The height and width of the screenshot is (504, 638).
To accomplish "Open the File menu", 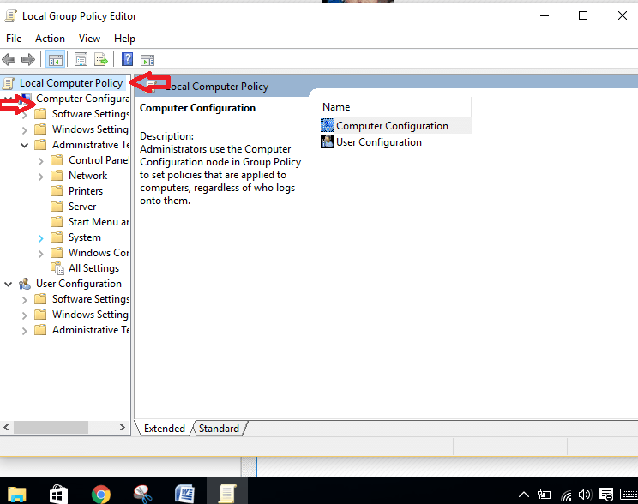I will coord(14,39).
